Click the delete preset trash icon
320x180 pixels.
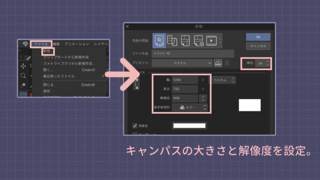[x=227, y=63]
